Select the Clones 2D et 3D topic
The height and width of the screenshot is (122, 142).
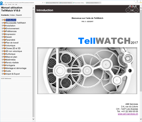tap(13, 48)
